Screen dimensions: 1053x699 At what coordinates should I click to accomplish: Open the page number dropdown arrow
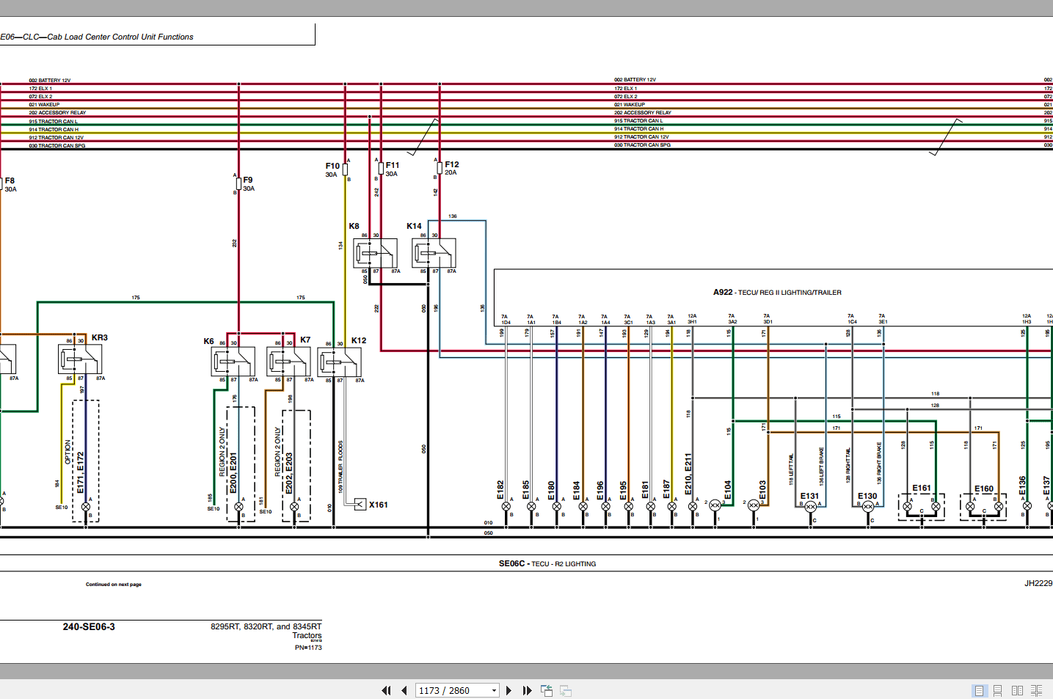coord(494,690)
